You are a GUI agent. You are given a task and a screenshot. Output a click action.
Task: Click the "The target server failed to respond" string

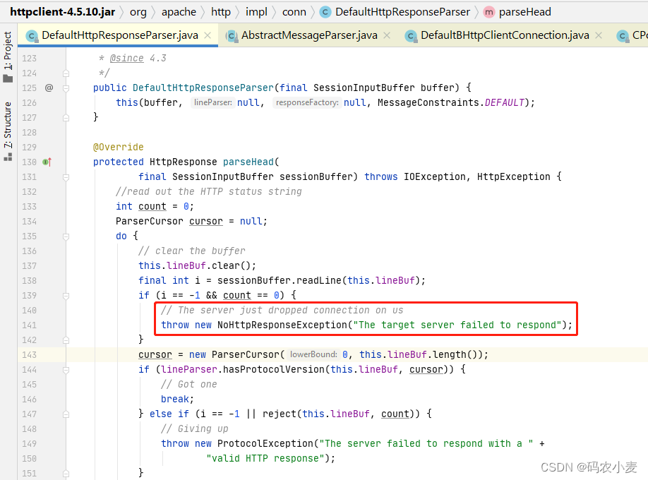457,325
